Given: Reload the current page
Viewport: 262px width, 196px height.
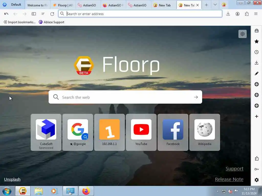Looking at the screenshot, I should tap(52, 14).
